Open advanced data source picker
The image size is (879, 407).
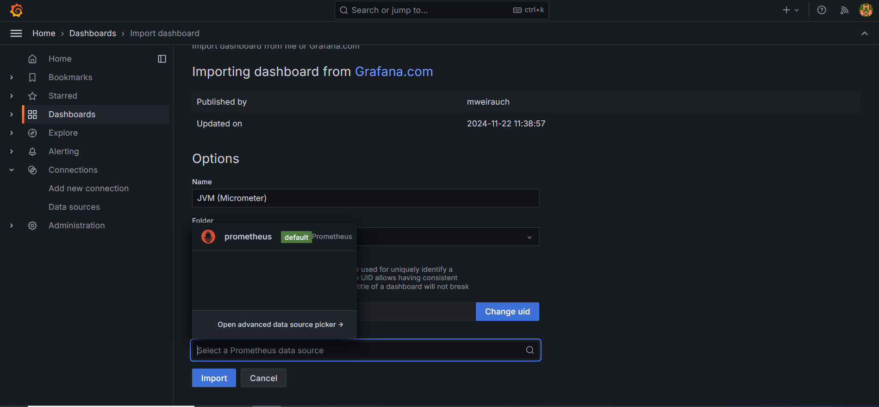(x=281, y=325)
